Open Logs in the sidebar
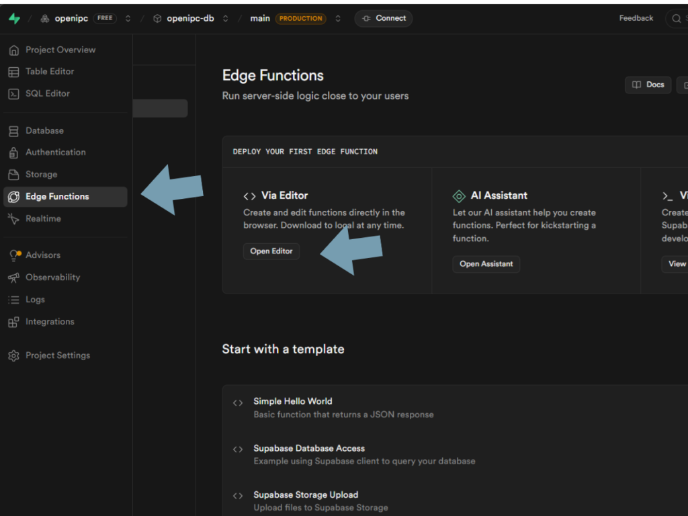 65,300
